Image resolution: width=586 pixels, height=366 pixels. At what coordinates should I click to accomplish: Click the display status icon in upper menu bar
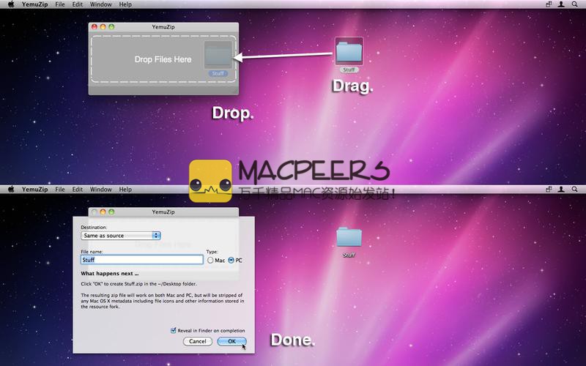[x=549, y=4]
